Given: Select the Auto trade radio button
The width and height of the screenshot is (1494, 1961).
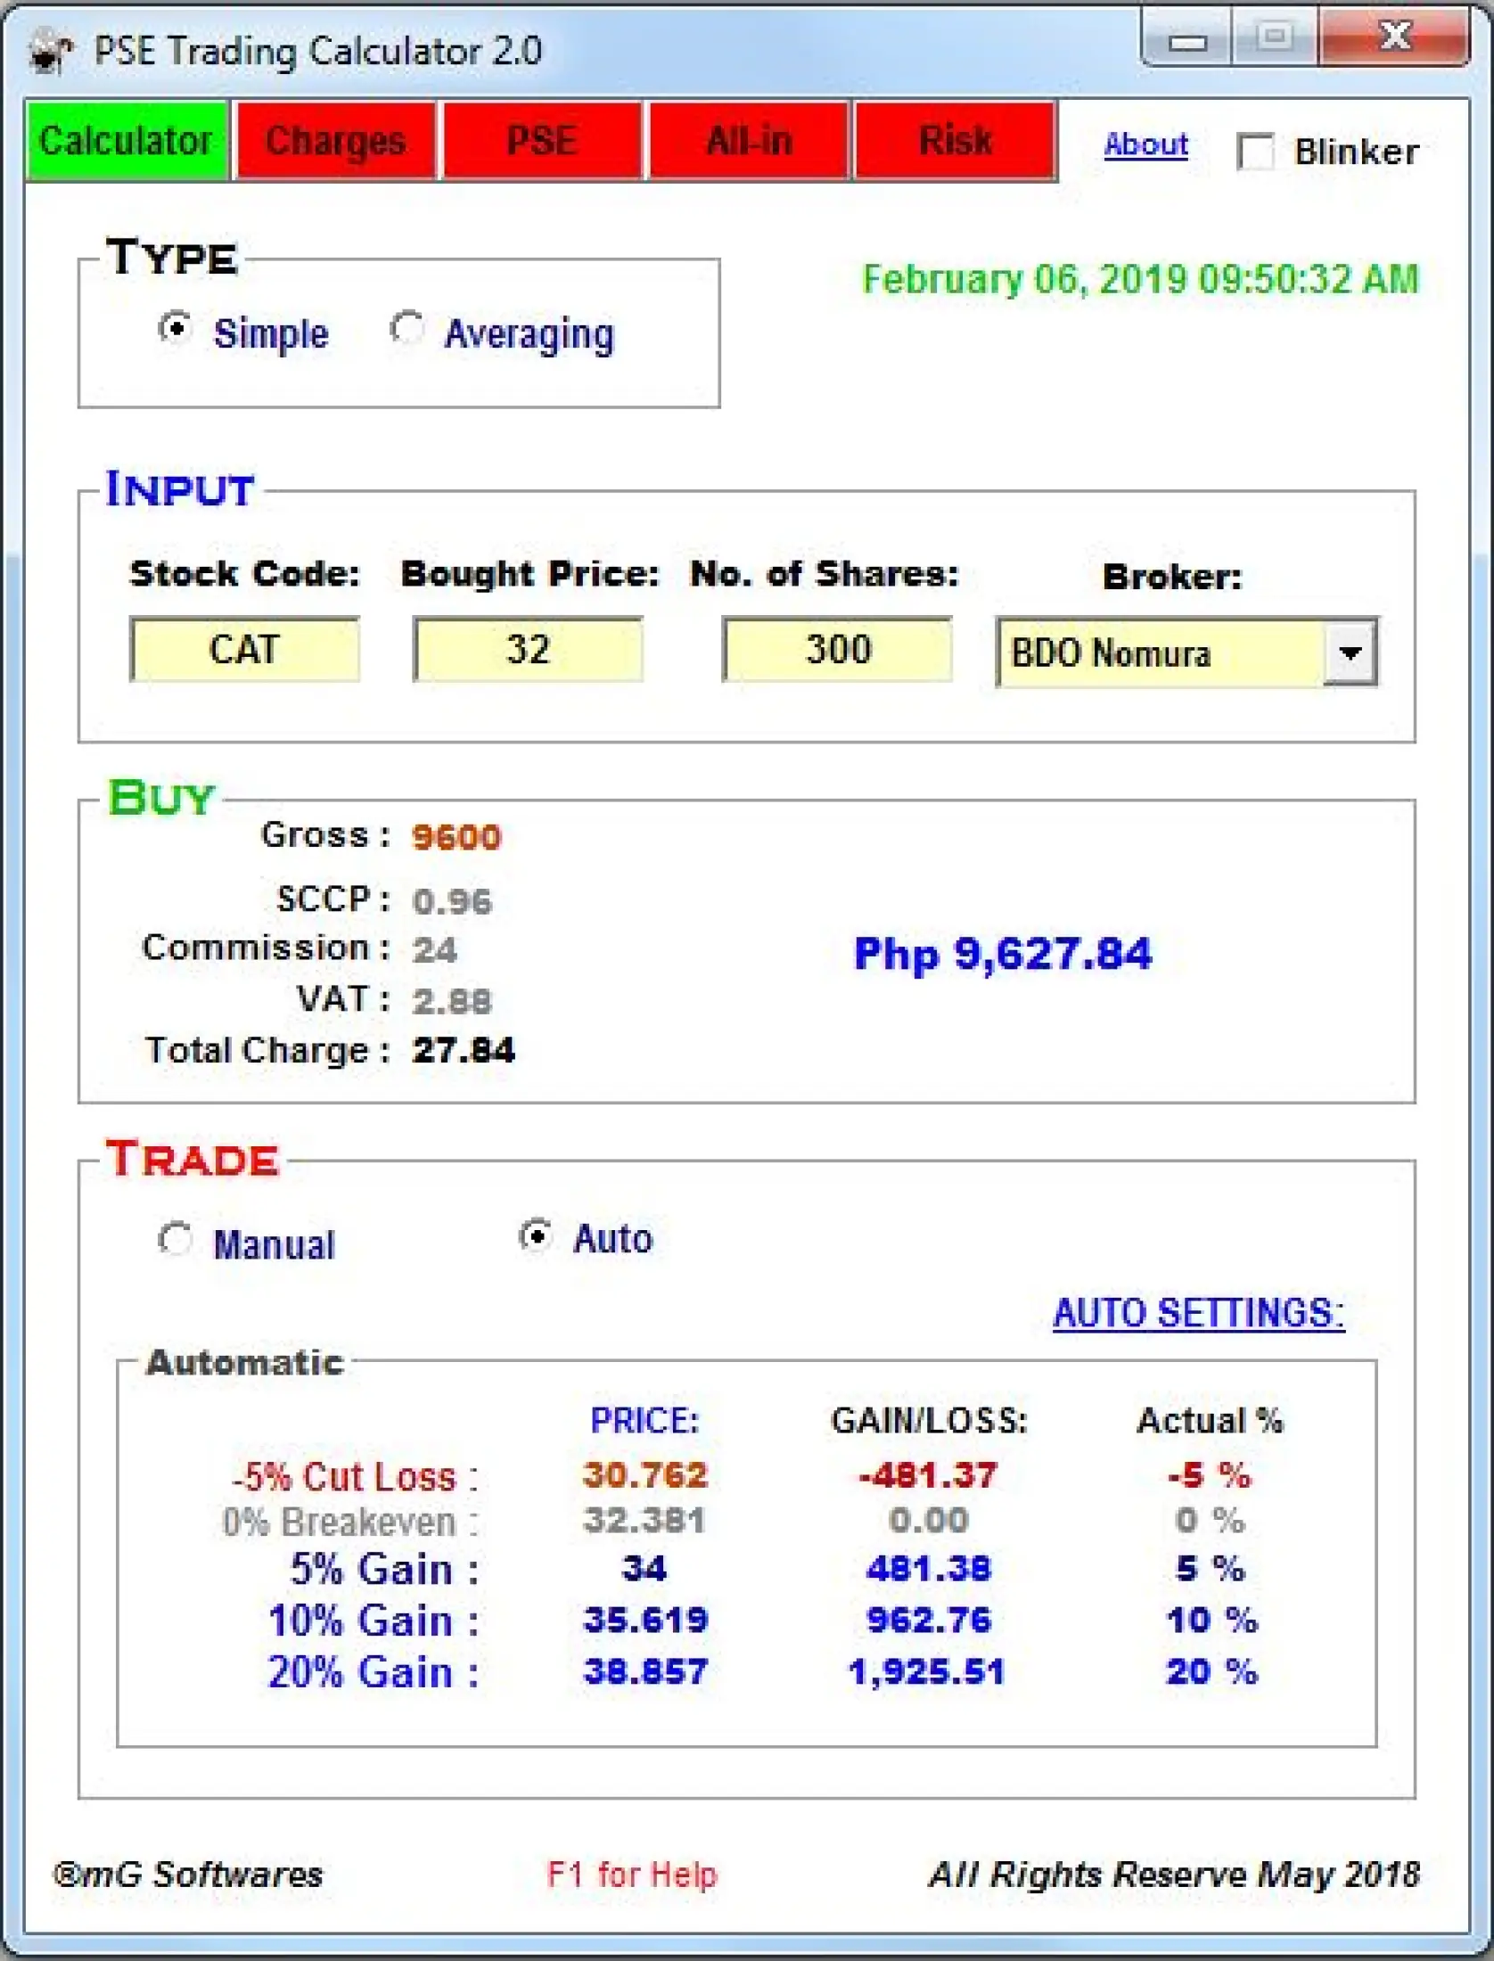Looking at the screenshot, I should click(535, 1236).
